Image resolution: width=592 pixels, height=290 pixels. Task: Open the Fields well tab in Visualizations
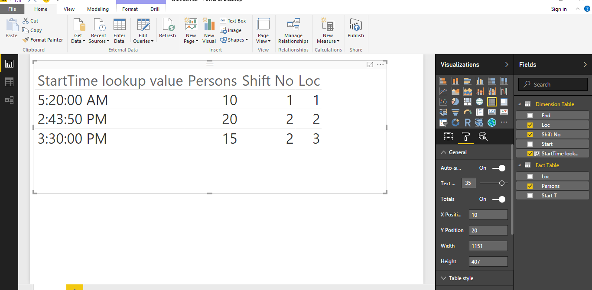(x=449, y=137)
